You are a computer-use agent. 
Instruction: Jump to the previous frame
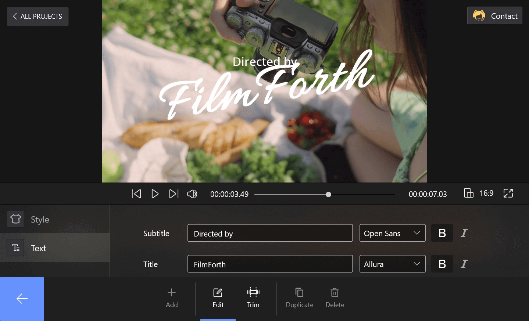click(136, 194)
